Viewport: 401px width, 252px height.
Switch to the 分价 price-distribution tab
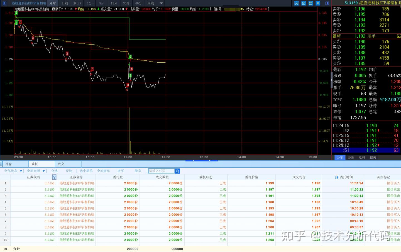tap(351, 157)
